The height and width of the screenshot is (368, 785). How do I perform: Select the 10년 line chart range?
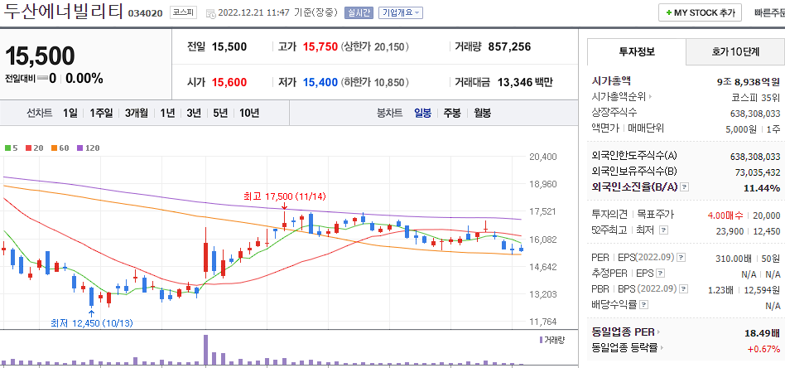(x=248, y=113)
